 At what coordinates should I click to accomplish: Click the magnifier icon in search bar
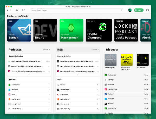coord(121,10)
